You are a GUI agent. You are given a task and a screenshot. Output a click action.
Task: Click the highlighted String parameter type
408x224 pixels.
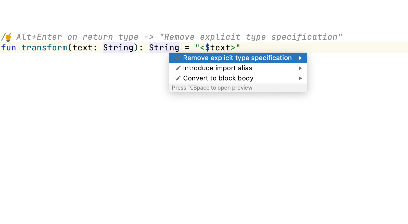tap(118, 48)
